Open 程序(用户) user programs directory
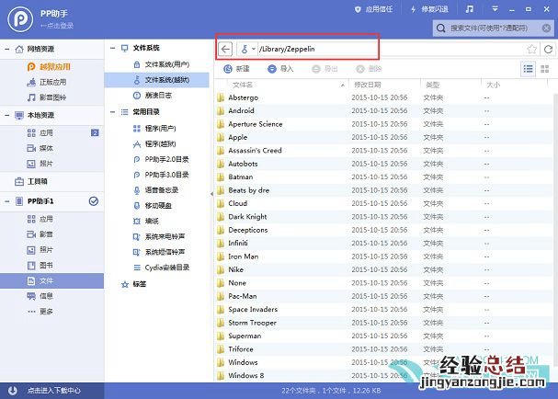This screenshot has width=558, height=399. pos(156,129)
